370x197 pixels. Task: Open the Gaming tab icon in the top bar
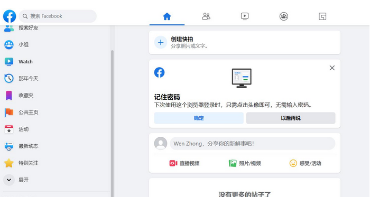322,16
